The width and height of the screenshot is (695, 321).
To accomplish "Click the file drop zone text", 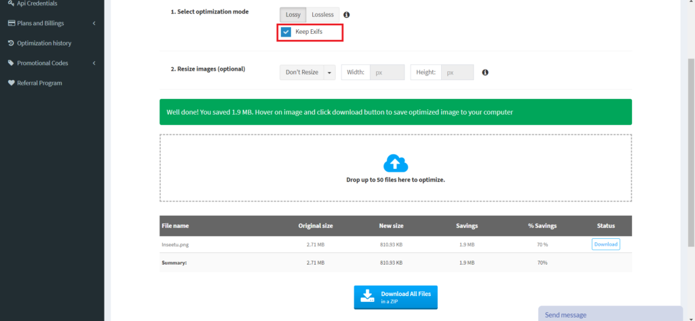I will tap(396, 180).
